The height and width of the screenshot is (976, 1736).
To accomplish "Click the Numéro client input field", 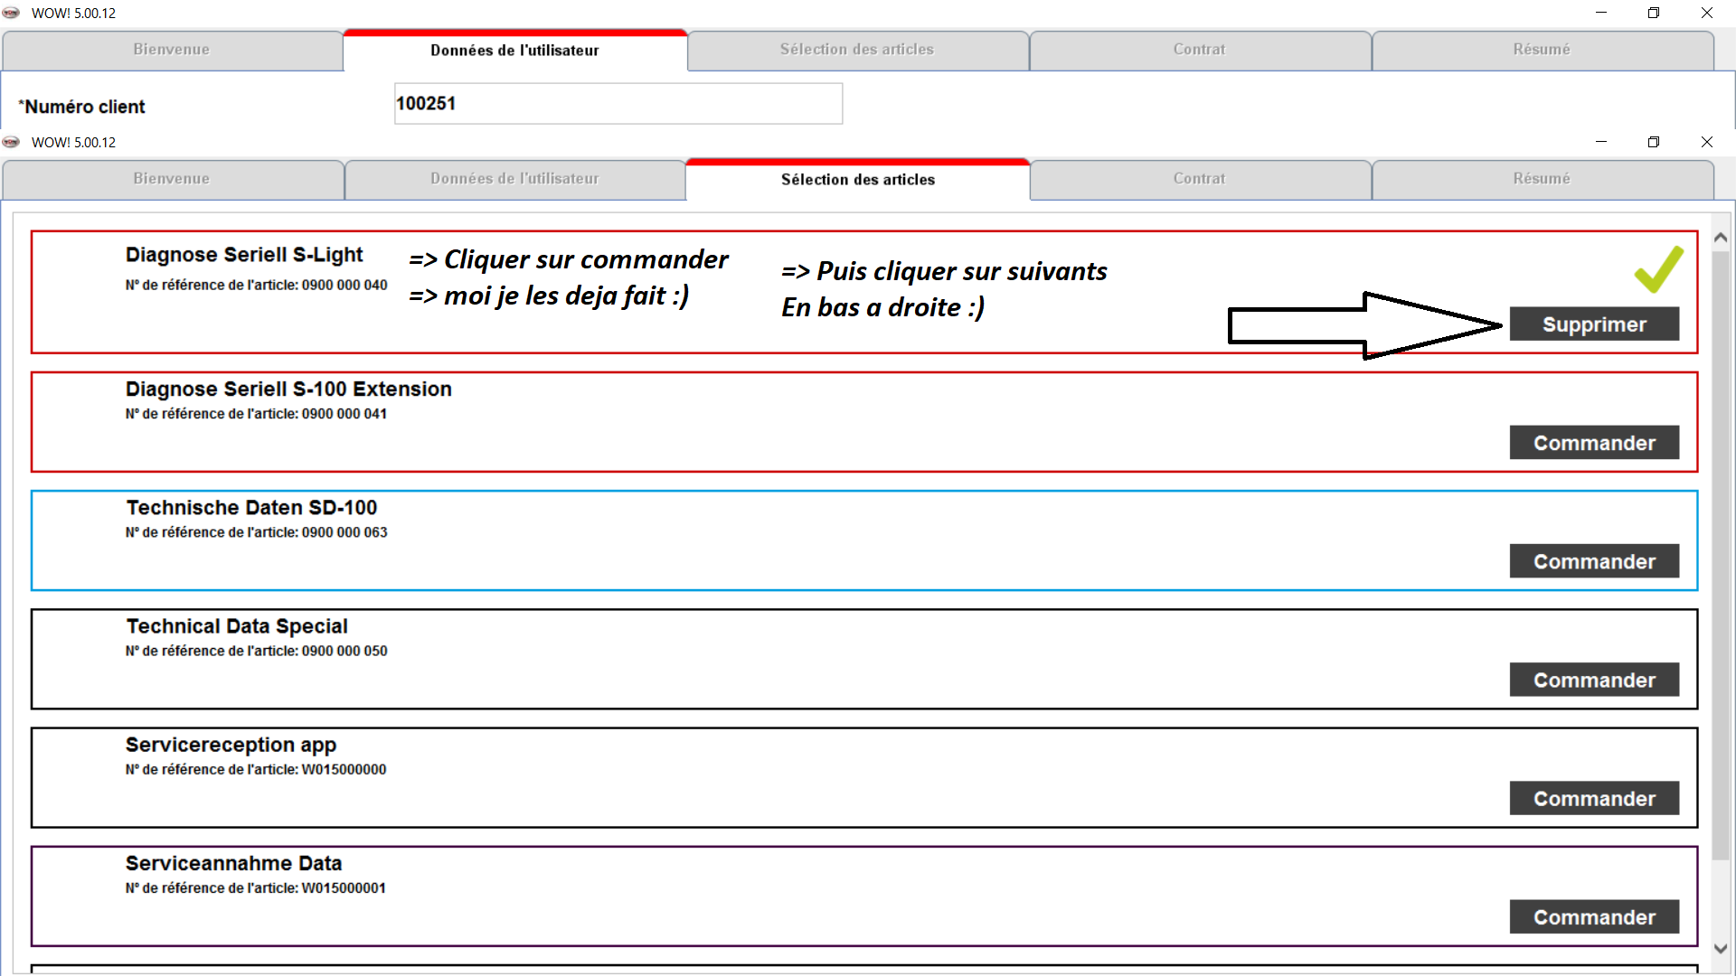I will (618, 104).
